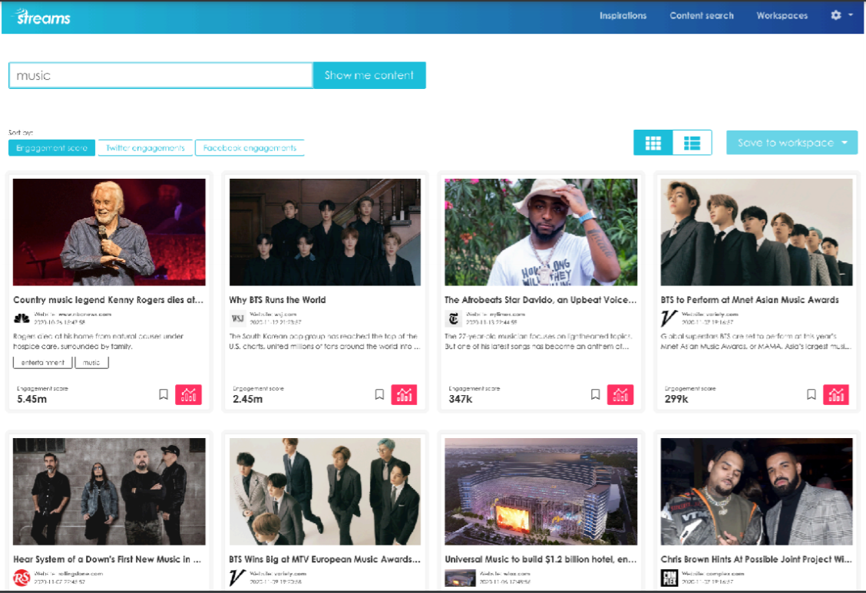The height and width of the screenshot is (593, 866).
Task: Open analytics for BTS Mnet Awards article
Action: pyautogui.click(x=836, y=395)
